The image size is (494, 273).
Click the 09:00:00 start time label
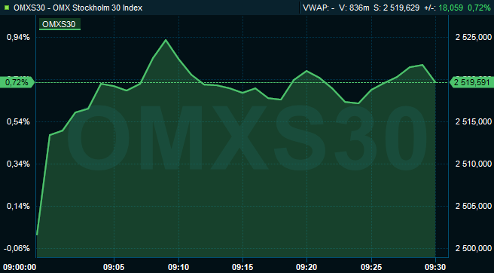coord(19,267)
